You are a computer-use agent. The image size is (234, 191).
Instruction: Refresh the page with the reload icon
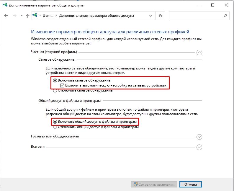click(x=160, y=16)
